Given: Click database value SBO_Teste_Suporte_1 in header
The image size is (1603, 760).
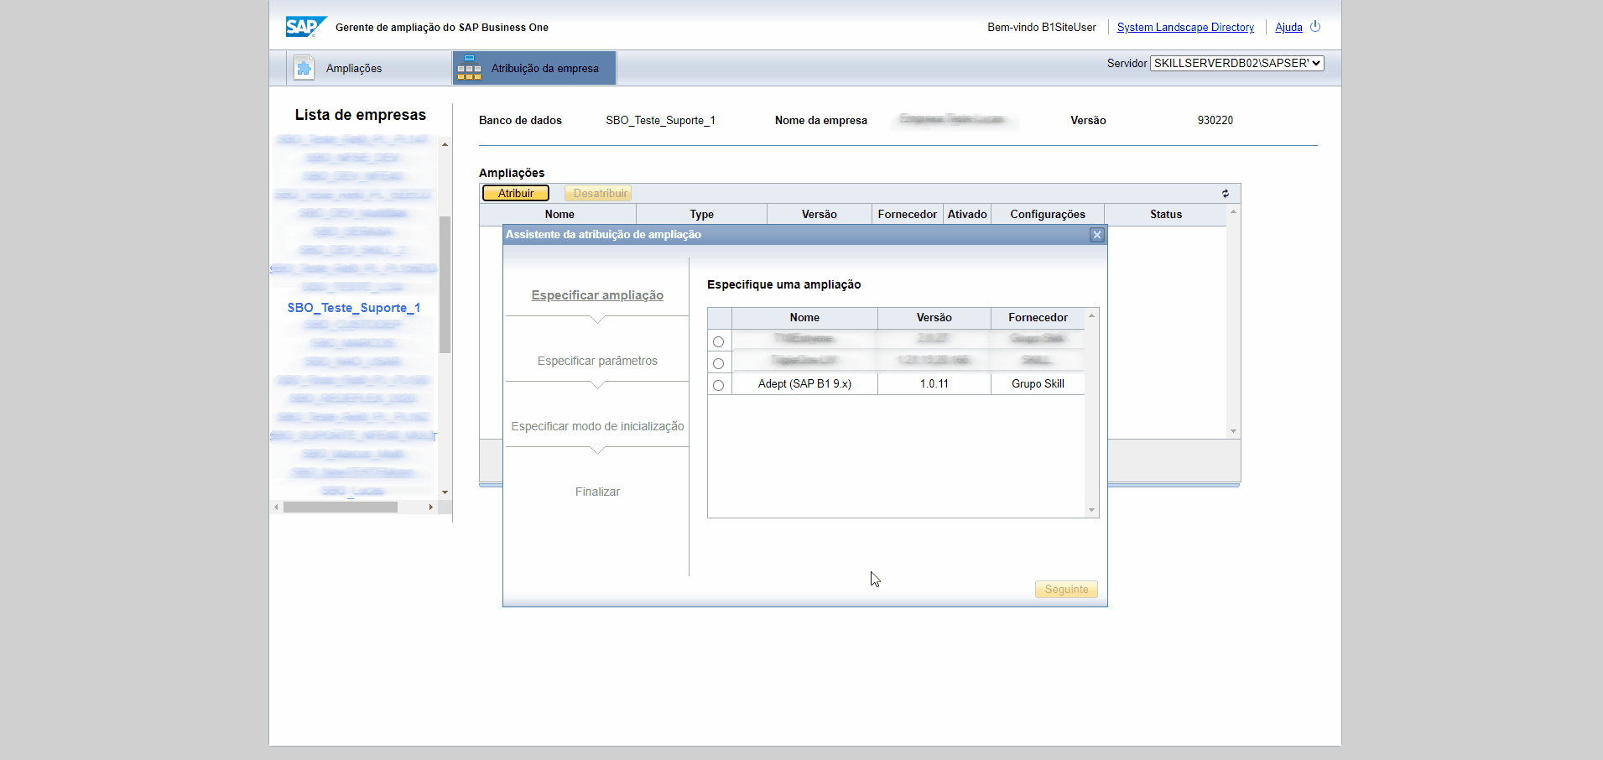Looking at the screenshot, I should (x=660, y=121).
